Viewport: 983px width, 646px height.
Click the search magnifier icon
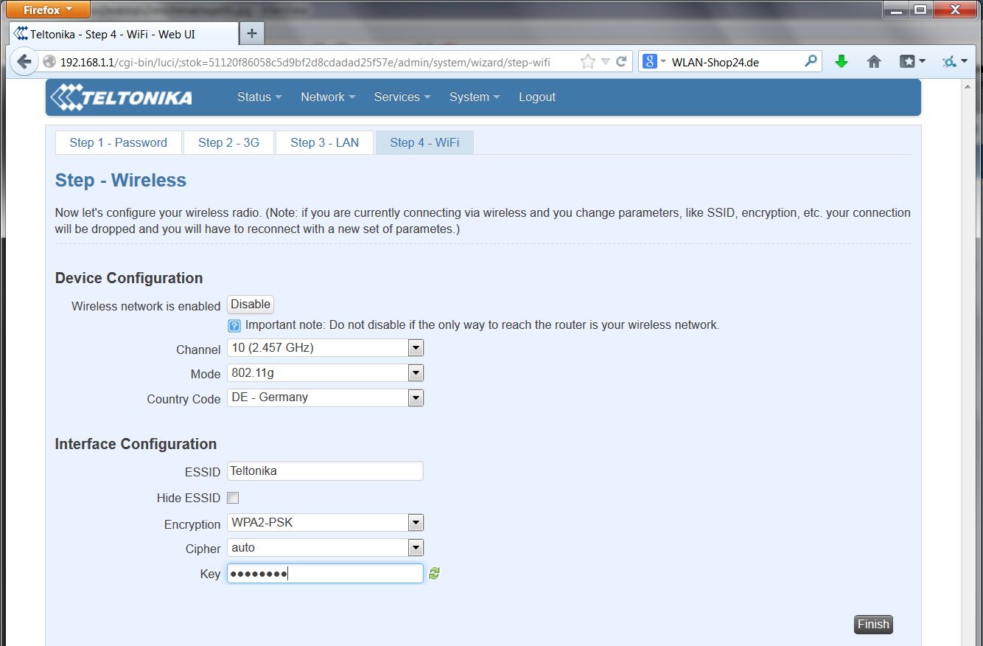pos(811,62)
